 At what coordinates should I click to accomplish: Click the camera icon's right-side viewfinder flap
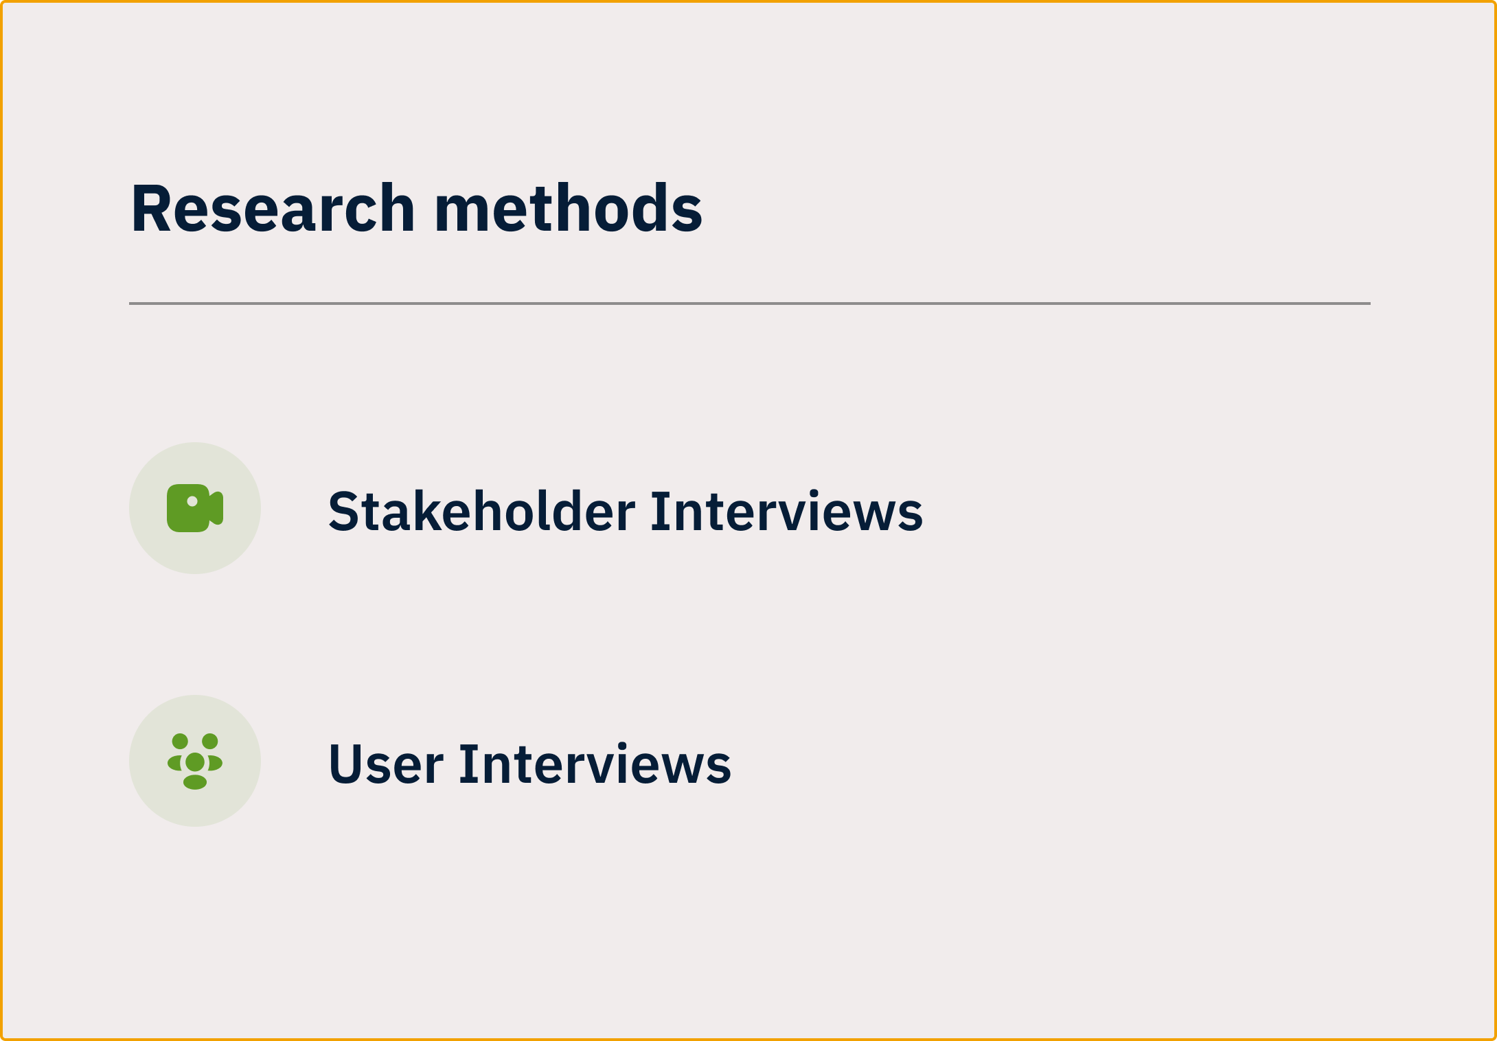click(x=217, y=508)
